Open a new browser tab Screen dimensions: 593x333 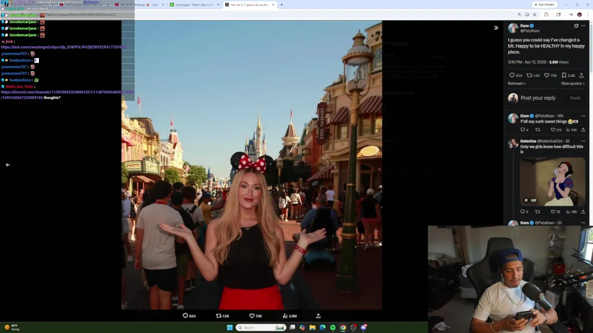pos(281,5)
